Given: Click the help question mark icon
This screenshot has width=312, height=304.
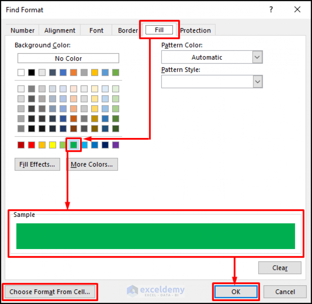Looking at the screenshot, I should [271, 9].
